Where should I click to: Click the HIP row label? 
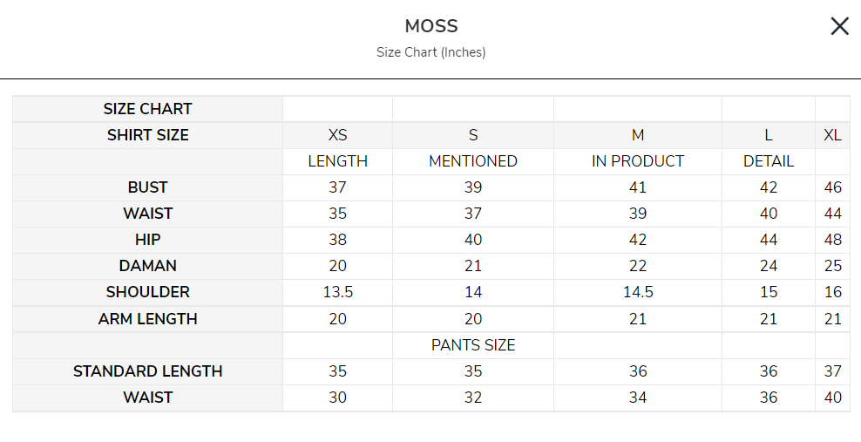pyautogui.click(x=147, y=240)
